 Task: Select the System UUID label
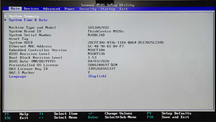point(21,42)
